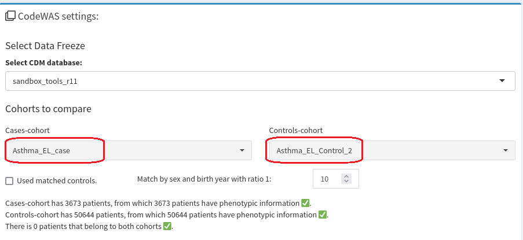
Task: Click the match ratio number field showing 10
Action: [x=336, y=179]
